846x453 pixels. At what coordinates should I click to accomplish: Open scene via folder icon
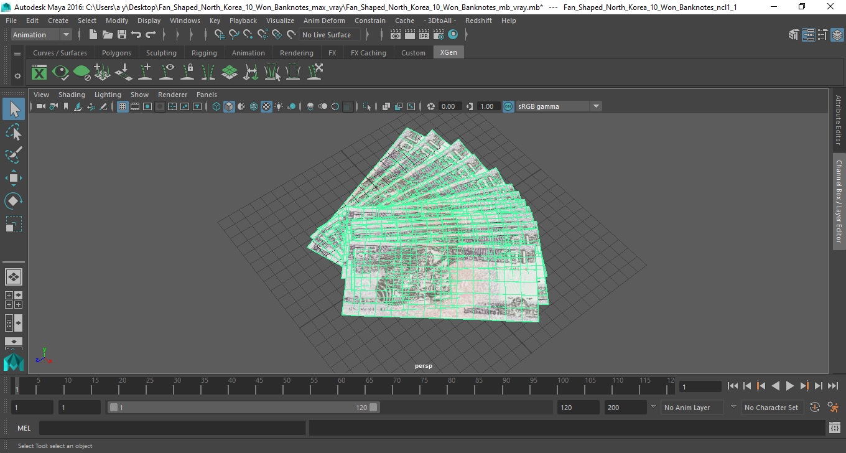(x=108, y=35)
